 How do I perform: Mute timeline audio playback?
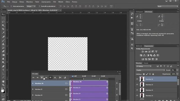[51, 77]
